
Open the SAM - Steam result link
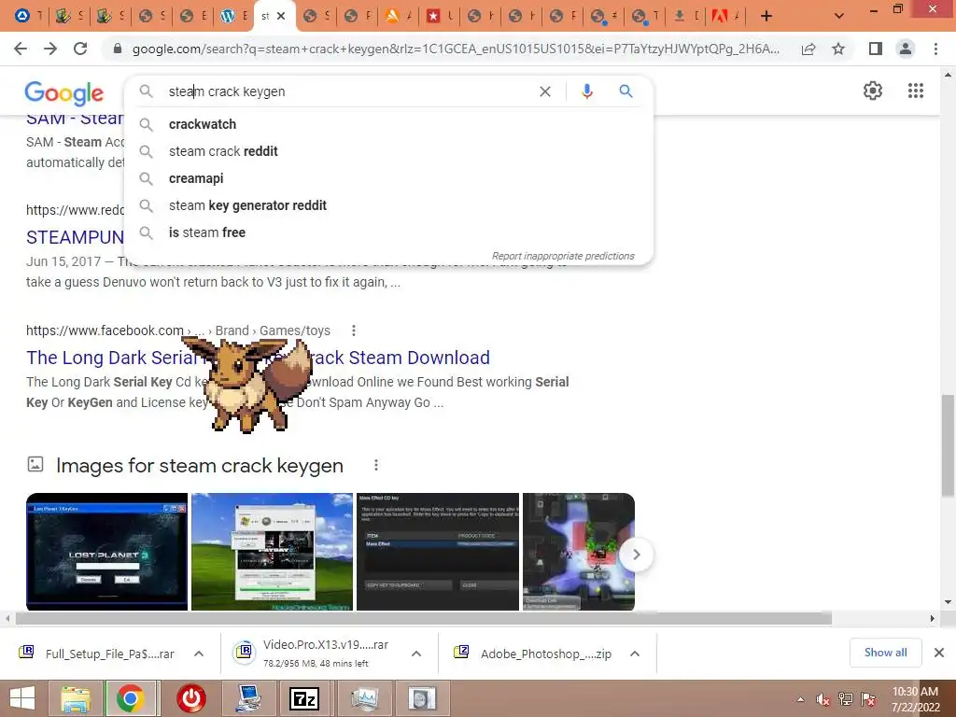75,119
